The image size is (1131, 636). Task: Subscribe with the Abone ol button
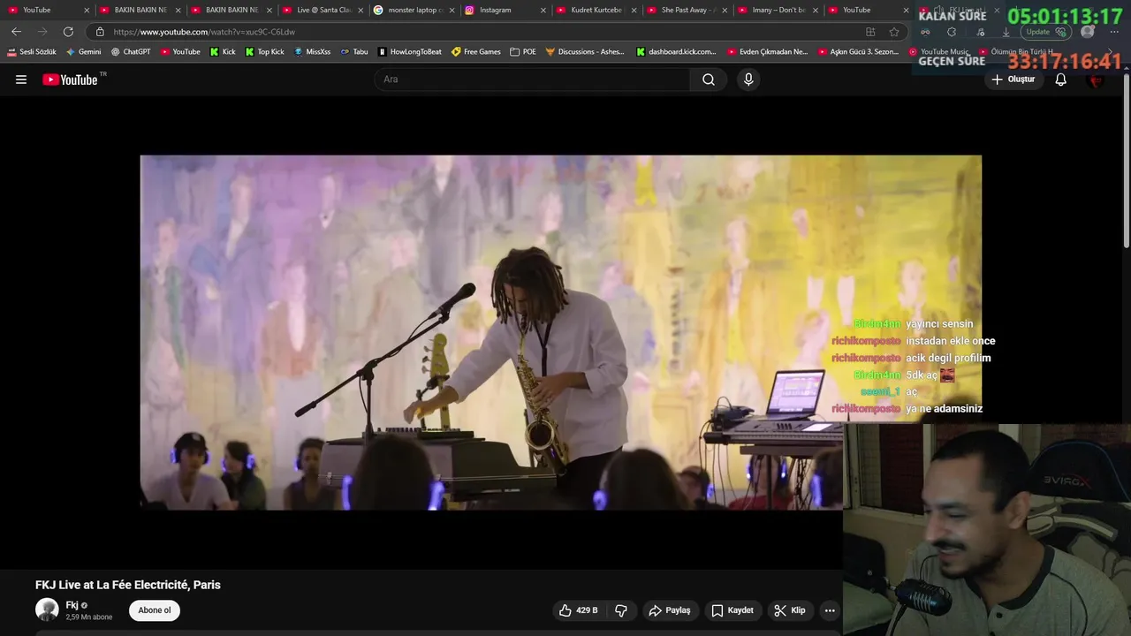pos(155,610)
